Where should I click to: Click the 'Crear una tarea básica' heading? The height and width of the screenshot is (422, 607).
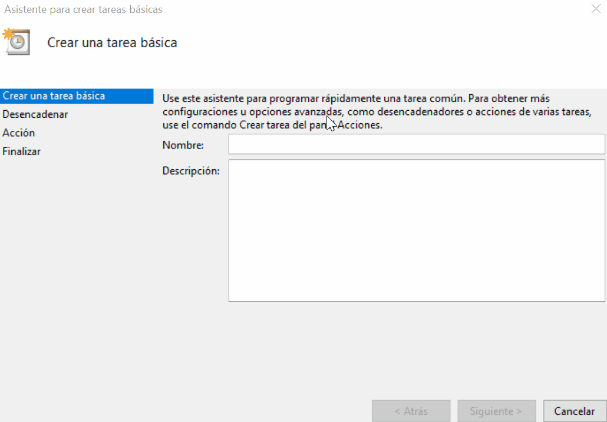pyautogui.click(x=112, y=42)
